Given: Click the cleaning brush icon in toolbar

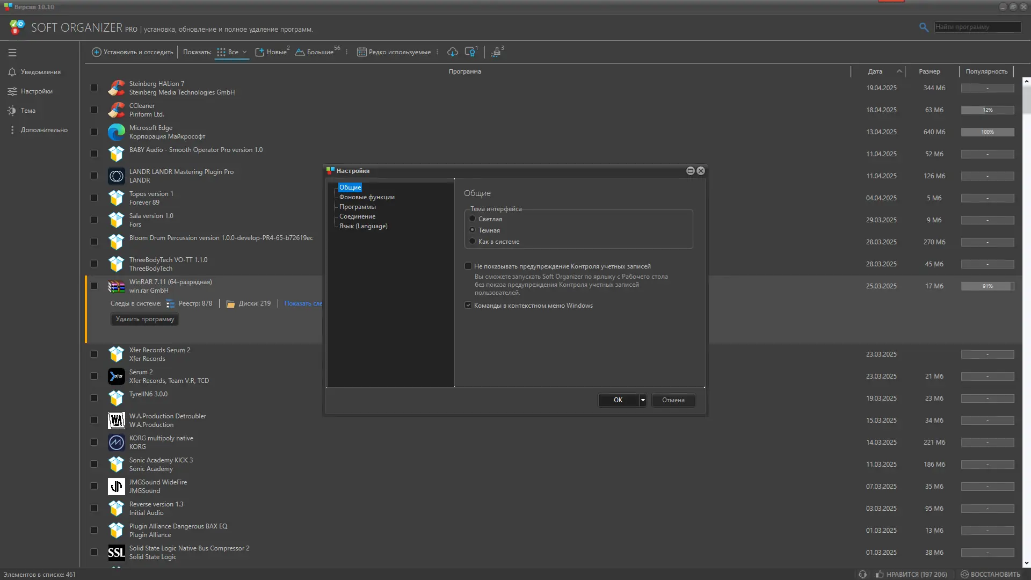Looking at the screenshot, I should pyautogui.click(x=496, y=52).
